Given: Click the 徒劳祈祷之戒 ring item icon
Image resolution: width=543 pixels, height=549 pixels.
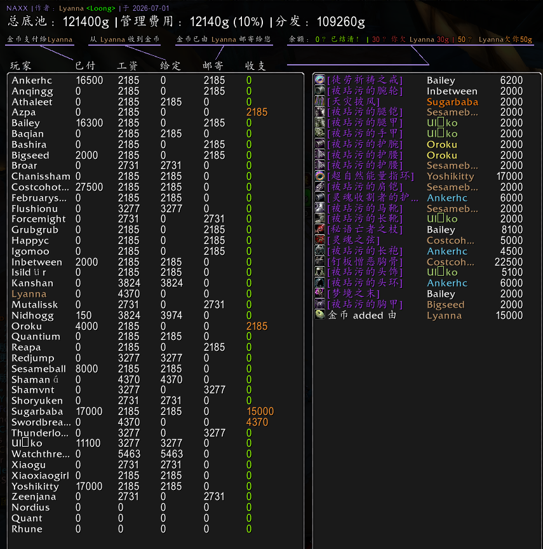Looking at the screenshot, I should coord(320,80).
